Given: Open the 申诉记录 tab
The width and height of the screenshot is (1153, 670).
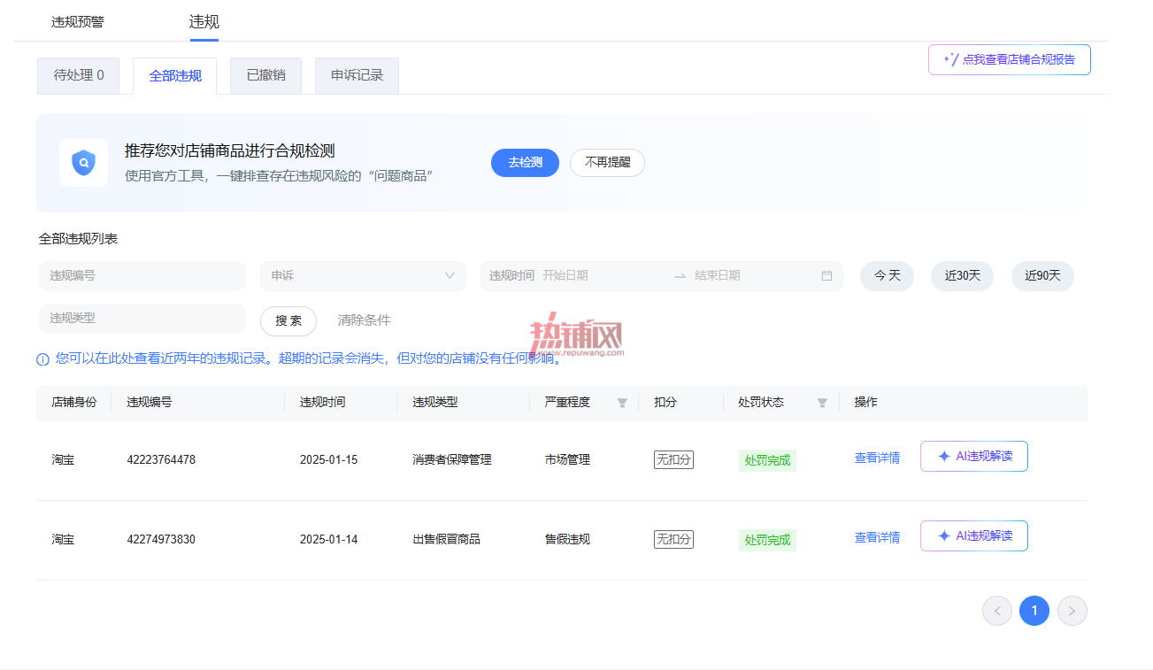Looking at the screenshot, I should tap(357, 76).
